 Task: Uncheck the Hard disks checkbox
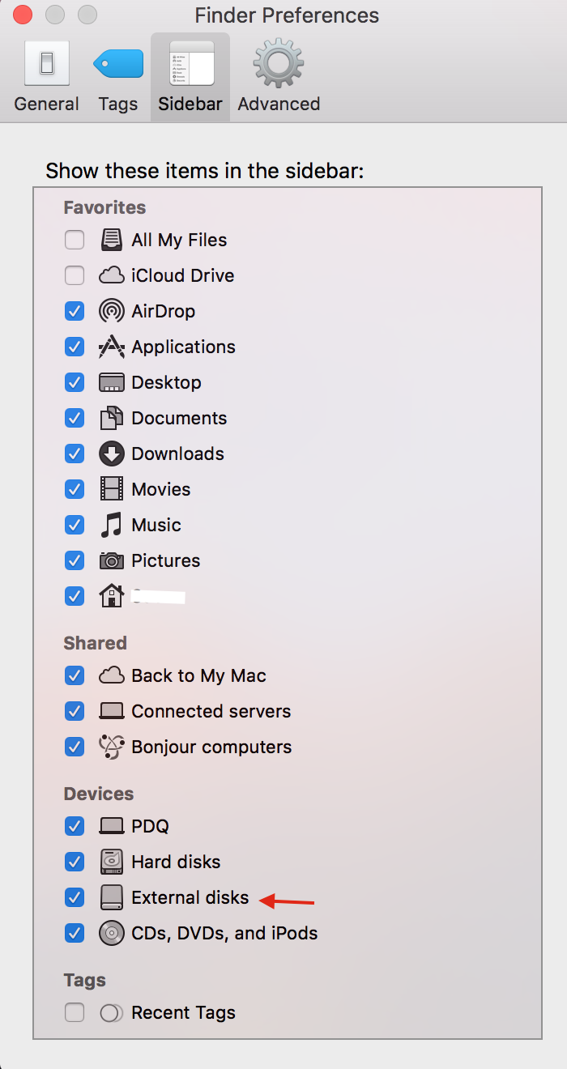point(75,862)
